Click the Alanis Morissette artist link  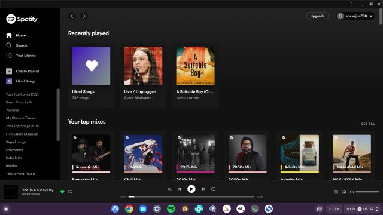click(x=138, y=98)
